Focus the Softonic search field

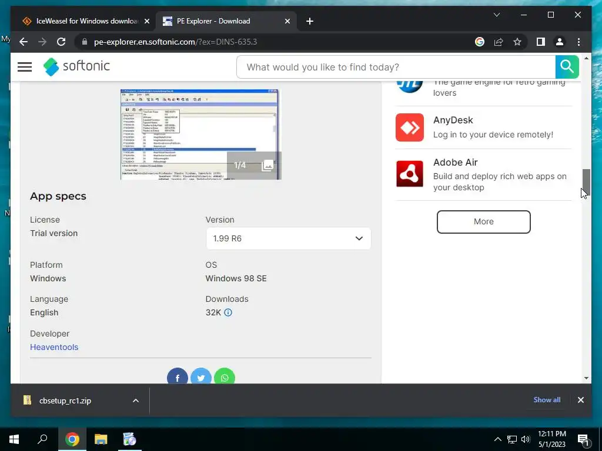click(396, 67)
